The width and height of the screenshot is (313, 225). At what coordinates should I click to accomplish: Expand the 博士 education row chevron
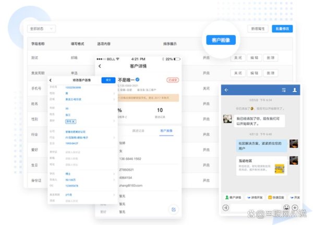click(114, 174)
